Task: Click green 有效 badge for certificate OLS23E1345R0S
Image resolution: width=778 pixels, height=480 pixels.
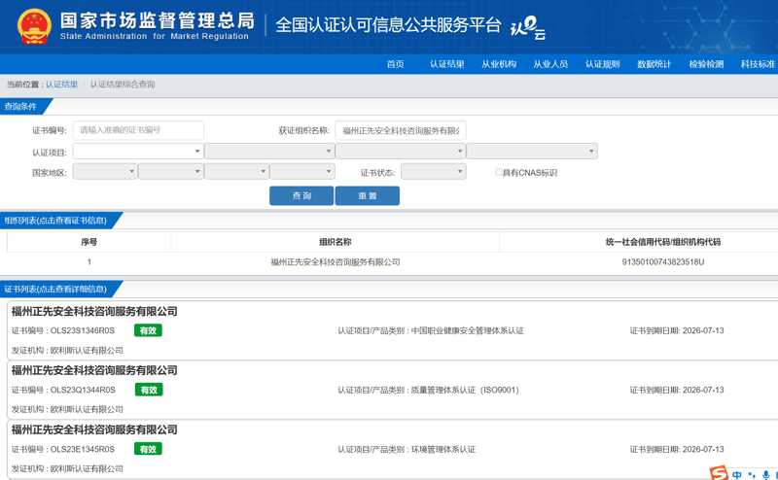Action: 148,449
